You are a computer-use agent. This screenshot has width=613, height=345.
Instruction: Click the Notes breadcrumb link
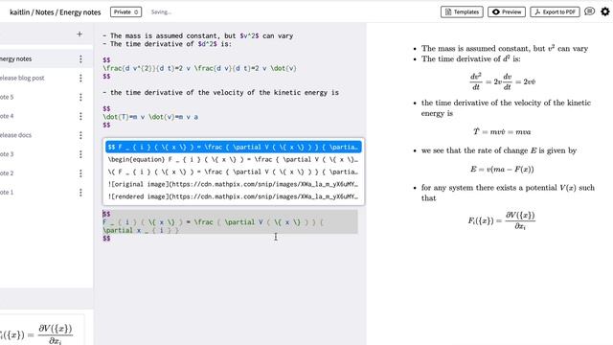pos(45,12)
